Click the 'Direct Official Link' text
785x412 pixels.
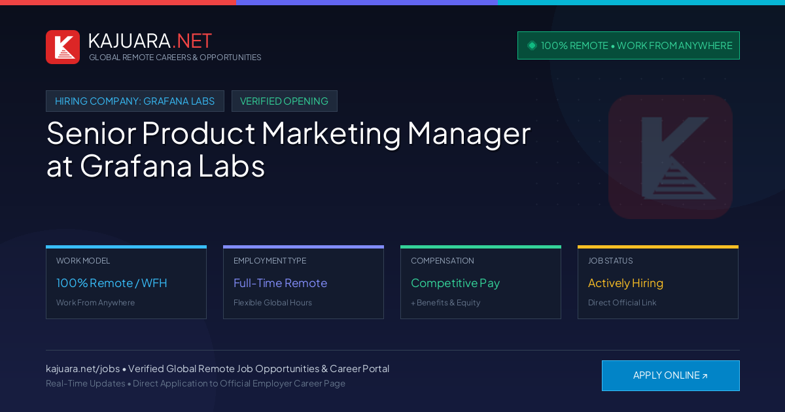point(622,303)
